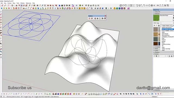Choose Window Coverings collection

pyautogui.click(x=166, y=49)
